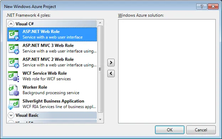
Task: Select the Visual Basic group header text
Action: pos(27,115)
